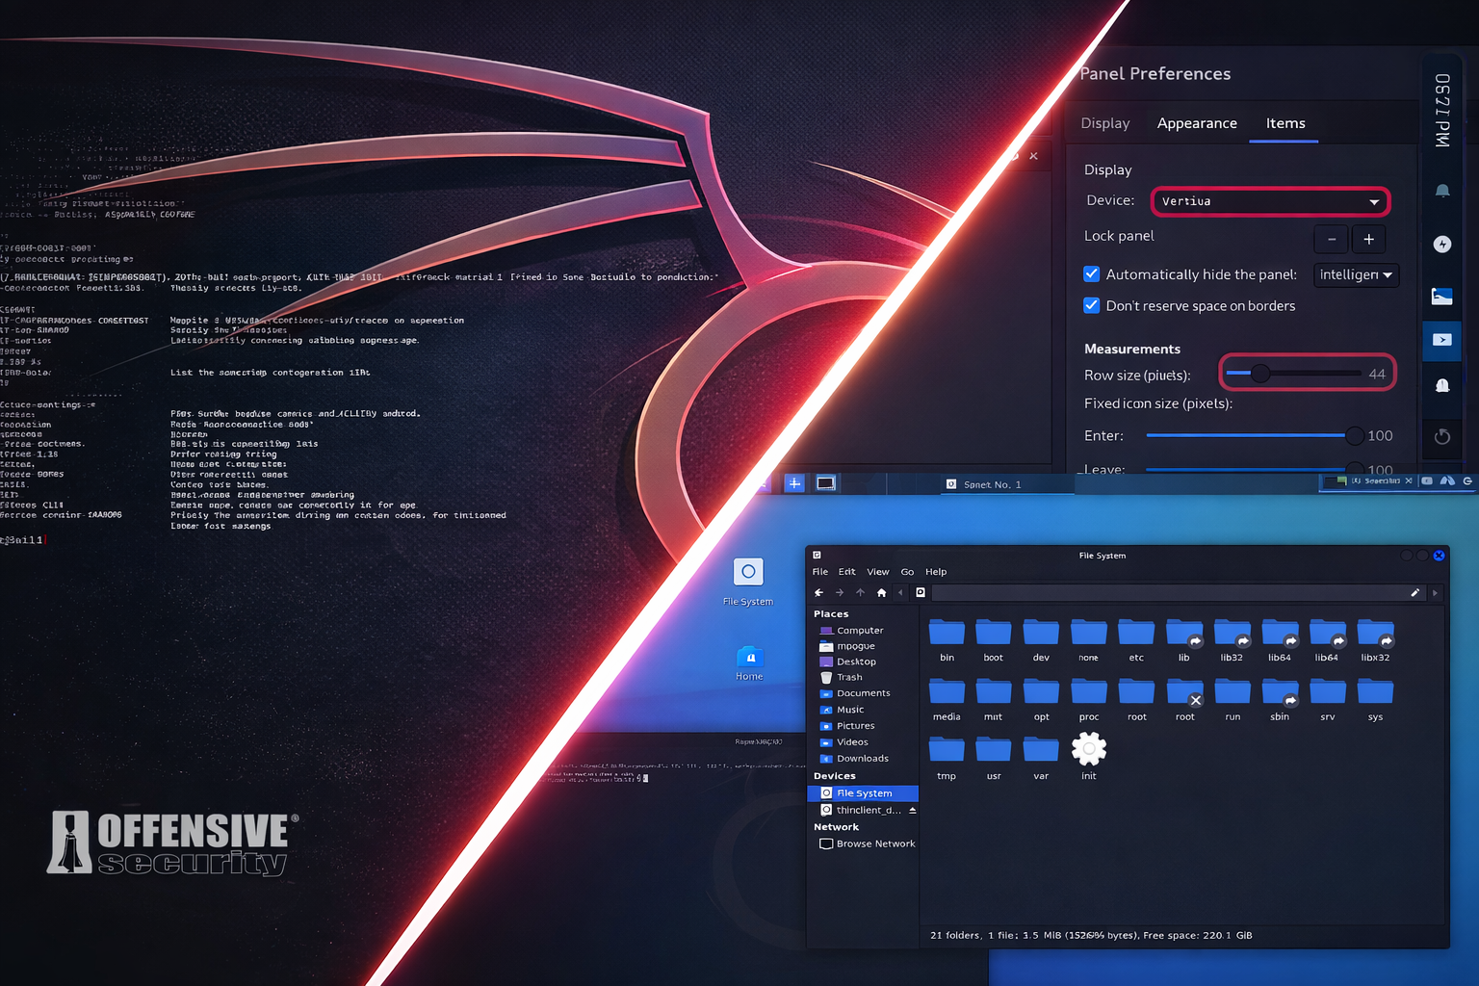The height and width of the screenshot is (986, 1479).
Task: Click the back arrow in file manager toolbar
Action: coord(818,593)
